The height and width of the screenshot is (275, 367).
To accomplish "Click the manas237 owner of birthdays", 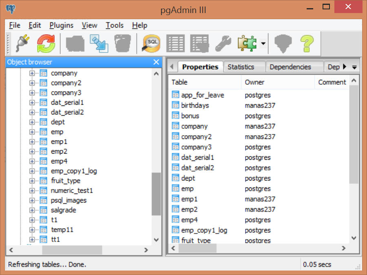I will coord(260,106).
